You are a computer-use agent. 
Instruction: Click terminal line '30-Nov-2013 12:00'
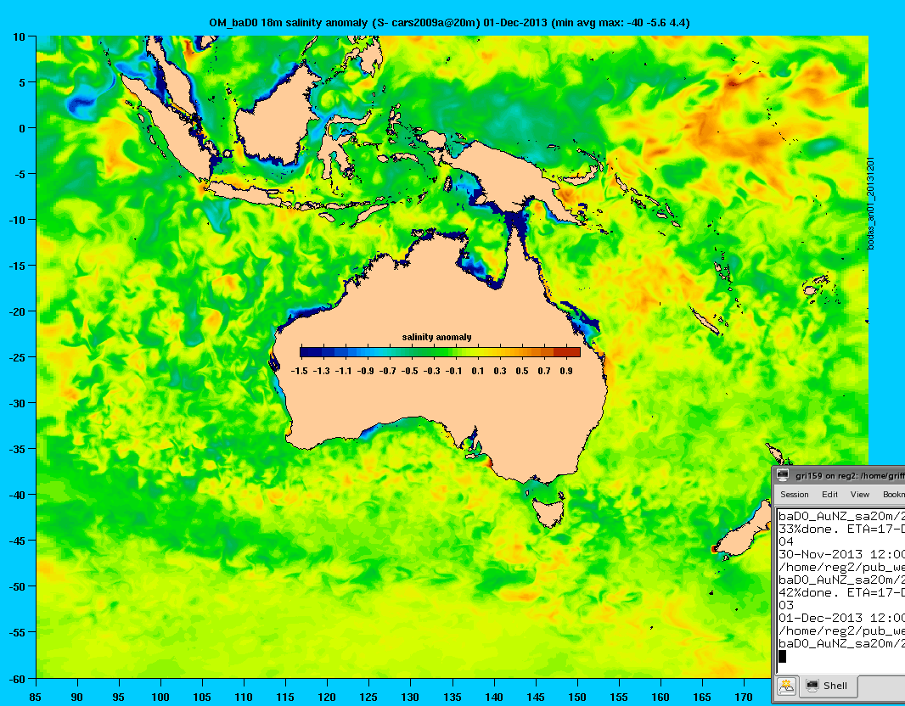click(841, 554)
